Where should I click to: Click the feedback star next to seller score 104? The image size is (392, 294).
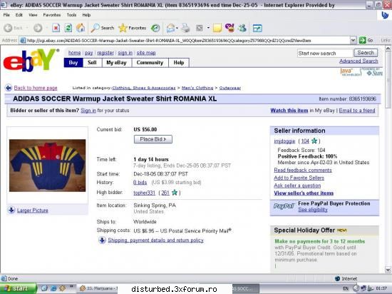(x=314, y=141)
